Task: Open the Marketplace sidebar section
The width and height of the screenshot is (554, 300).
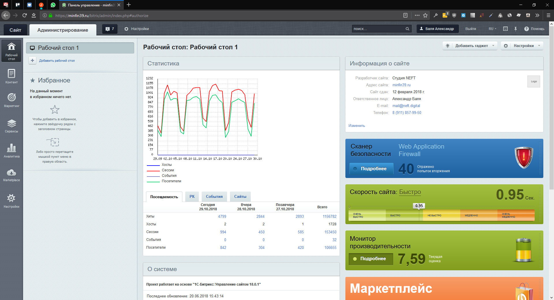Action: point(12,175)
